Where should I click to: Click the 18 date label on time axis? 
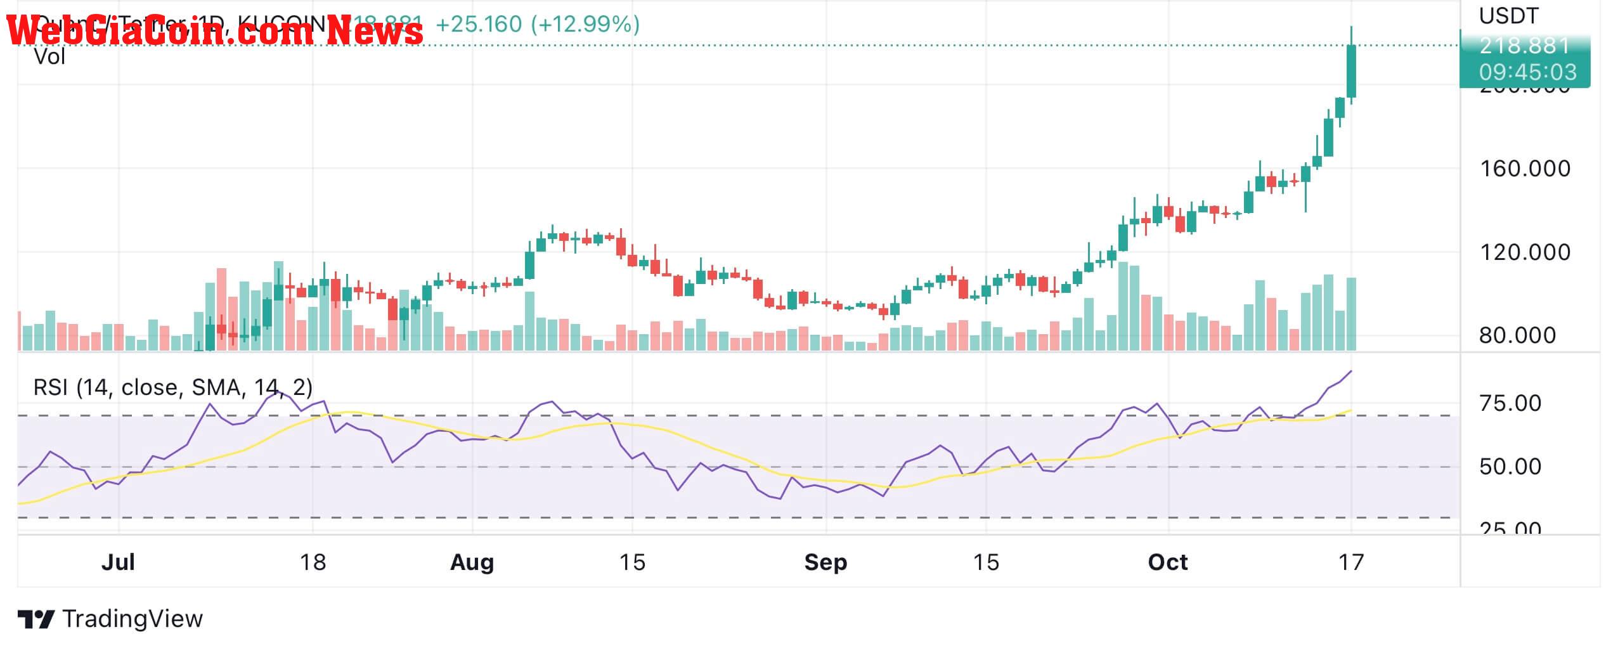point(313,562)
